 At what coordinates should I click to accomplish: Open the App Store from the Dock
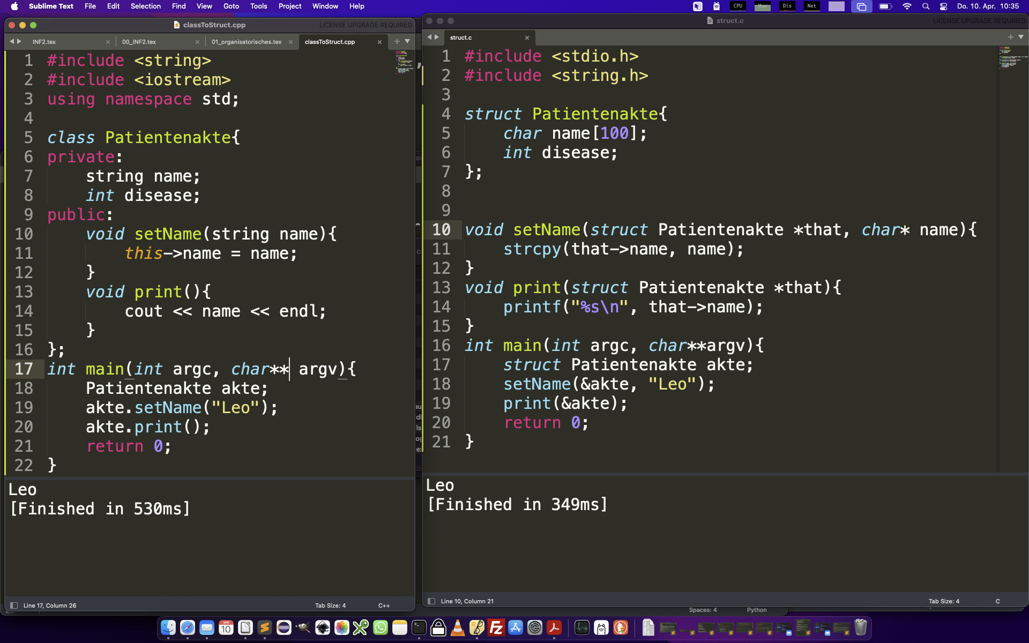pos(516,627)
